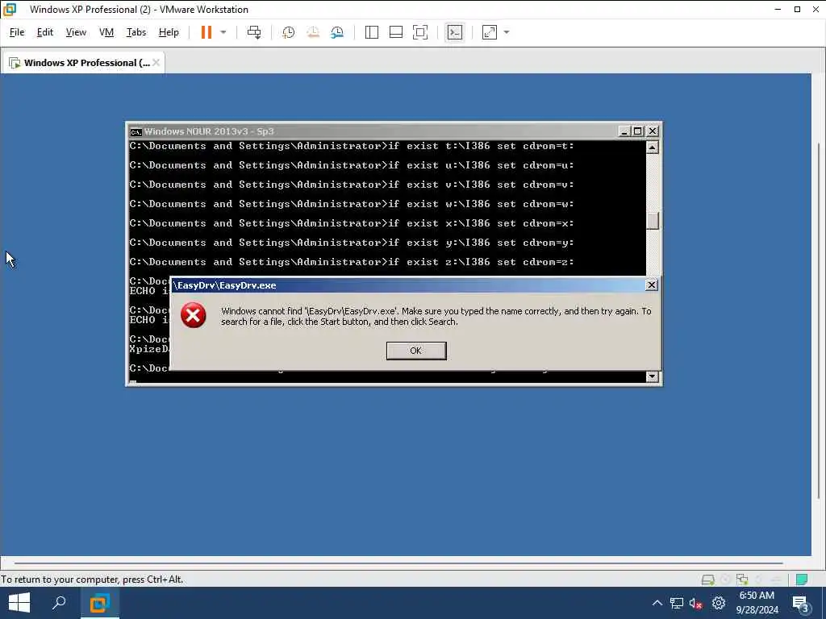Click the command prompt scroll down arrow

coord(652,376)
